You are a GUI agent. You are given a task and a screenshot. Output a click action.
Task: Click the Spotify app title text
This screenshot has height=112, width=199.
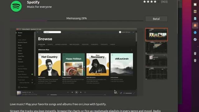pos(33,2)
